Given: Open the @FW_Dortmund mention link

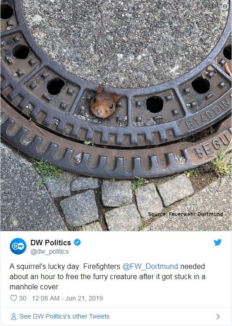Looking at the screenshot, I should tap(150, 266).
